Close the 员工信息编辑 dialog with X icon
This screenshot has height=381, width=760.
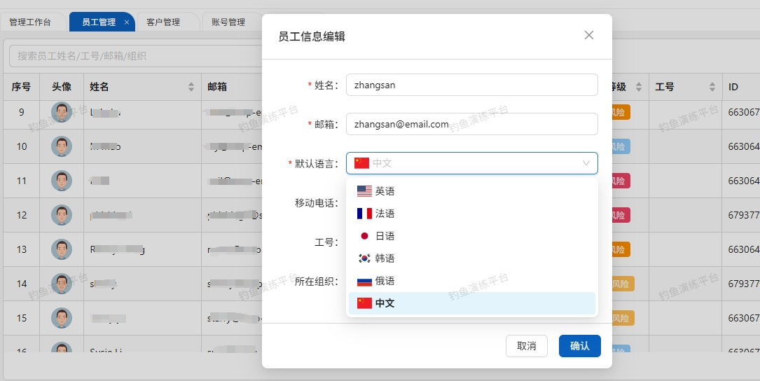click(x=589, y=36)
